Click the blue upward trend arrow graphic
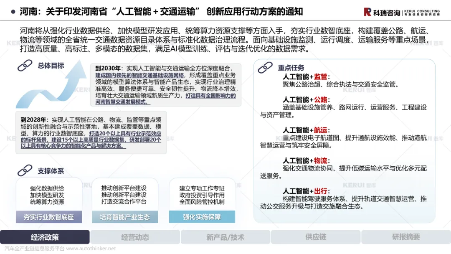The height and width of the screenshot is (254, 451). pos(51,84)
